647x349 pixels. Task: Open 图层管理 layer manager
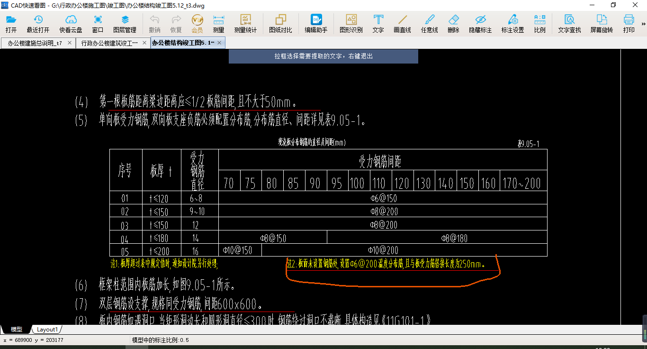tap(125, 24)
